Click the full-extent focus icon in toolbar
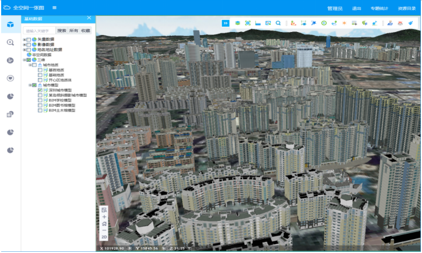Screen dimensions: 422x253 click(x=248, y=23)
